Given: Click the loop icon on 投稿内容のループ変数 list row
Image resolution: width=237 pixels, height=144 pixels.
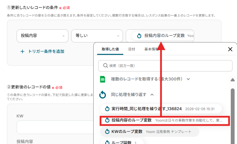Looking at the screenshot, I should coord(107,120).
